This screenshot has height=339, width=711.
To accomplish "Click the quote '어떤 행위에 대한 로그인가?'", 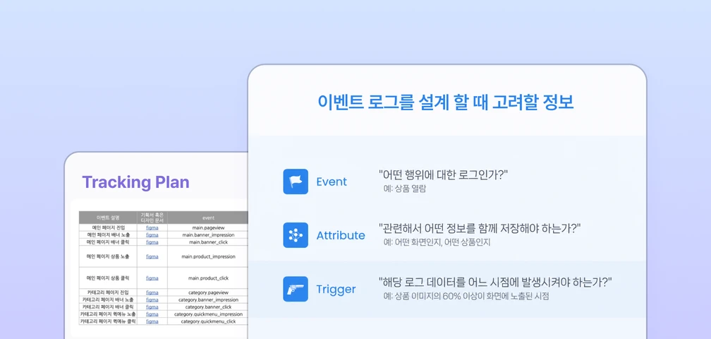I will click(443, 174).
